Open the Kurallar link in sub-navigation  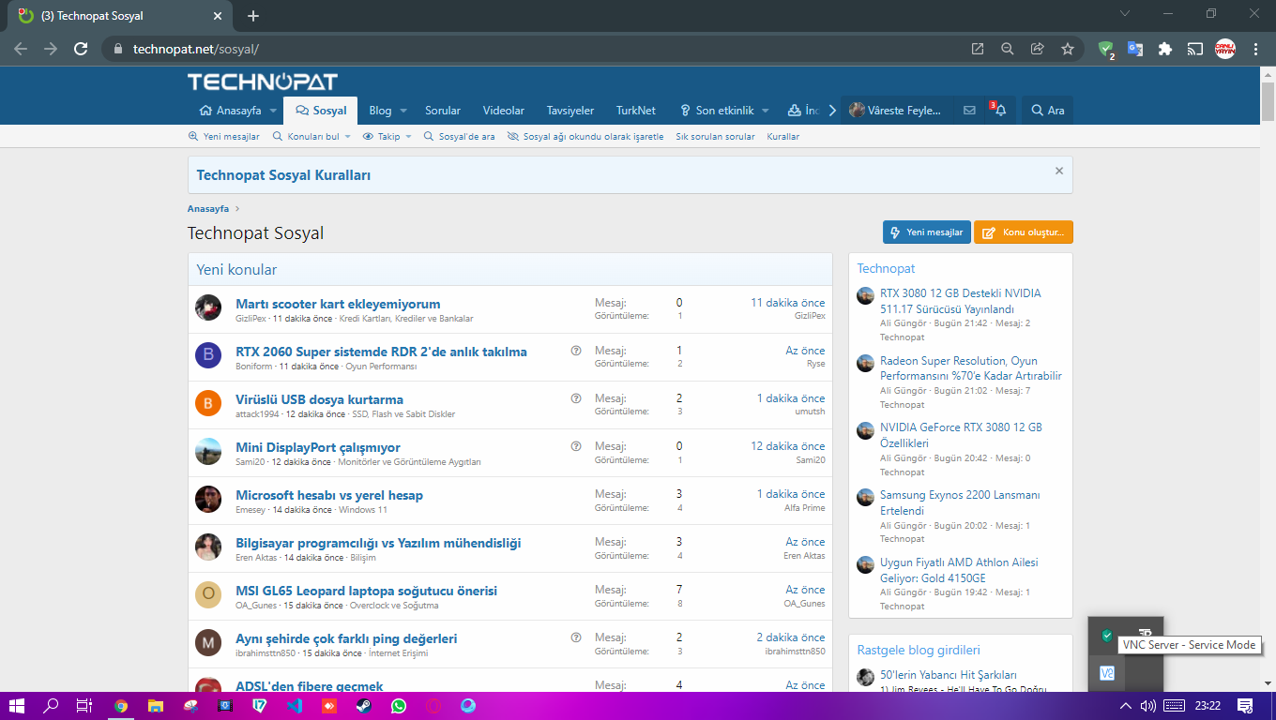click(x=783, y=137)
